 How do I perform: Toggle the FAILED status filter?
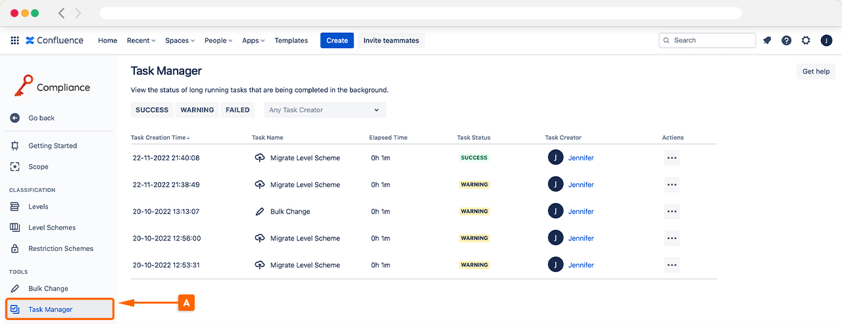click(x=237, y=110)
